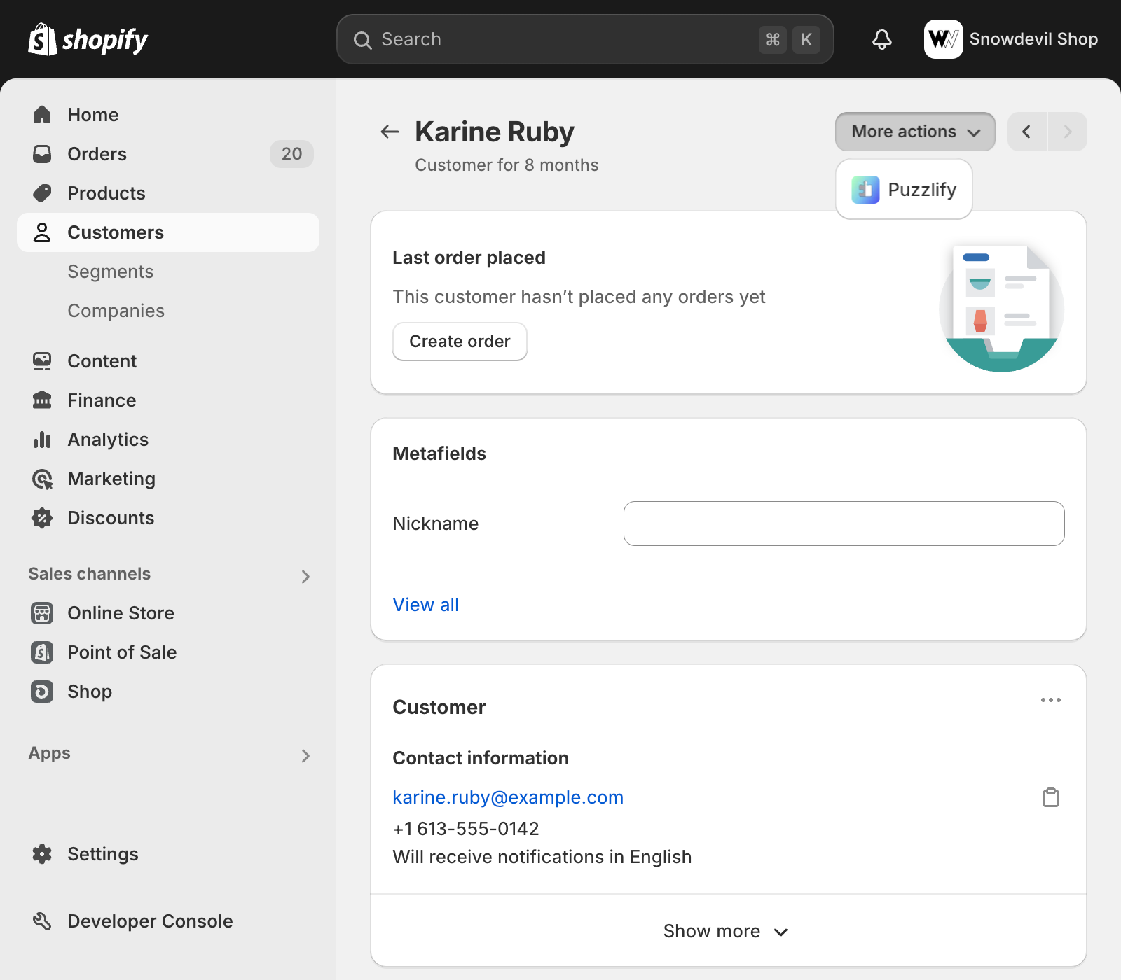Click the Create order button
The width and height of the screenshot is (1121, 980).
460,342
